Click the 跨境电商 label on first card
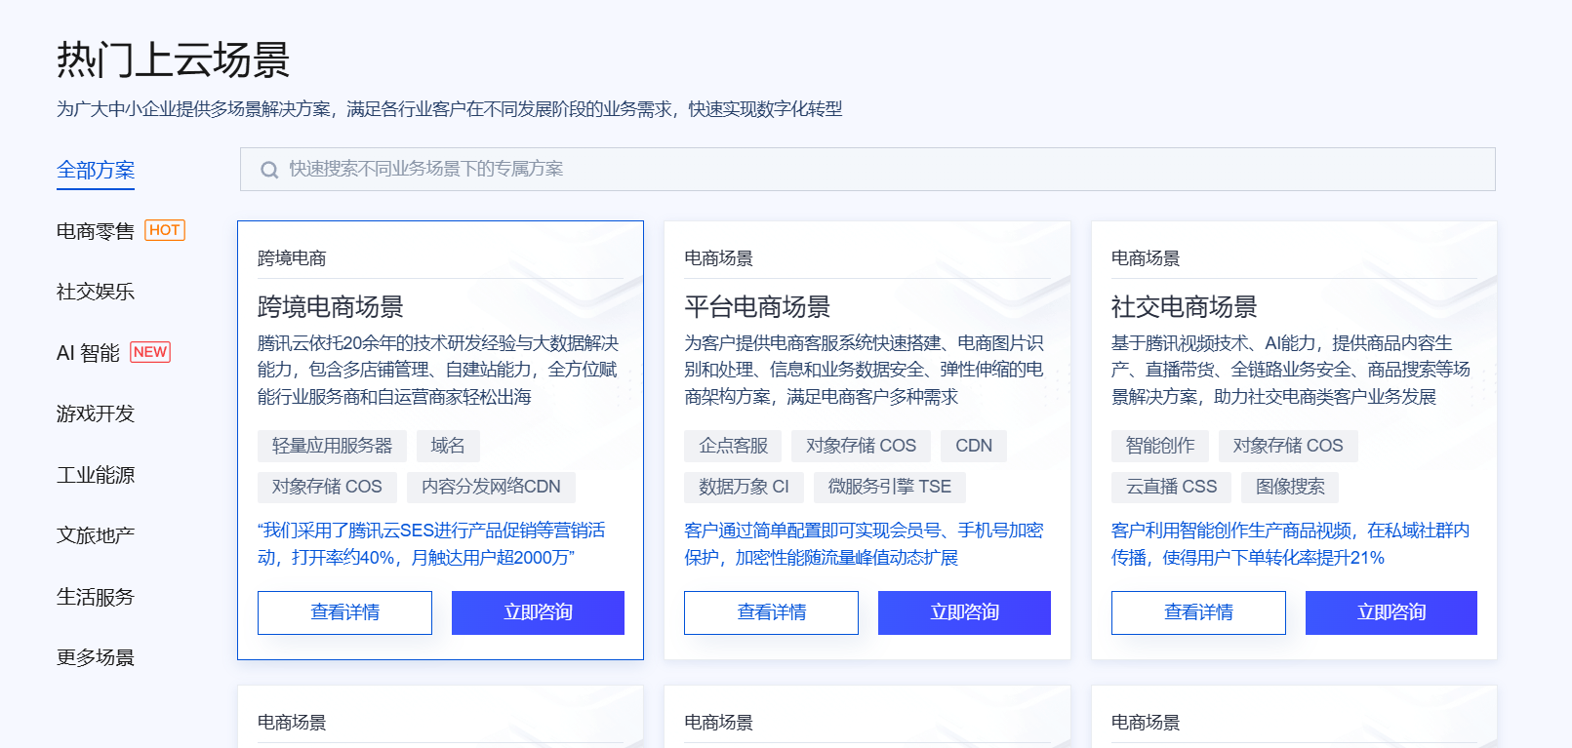 click(292, 258)
